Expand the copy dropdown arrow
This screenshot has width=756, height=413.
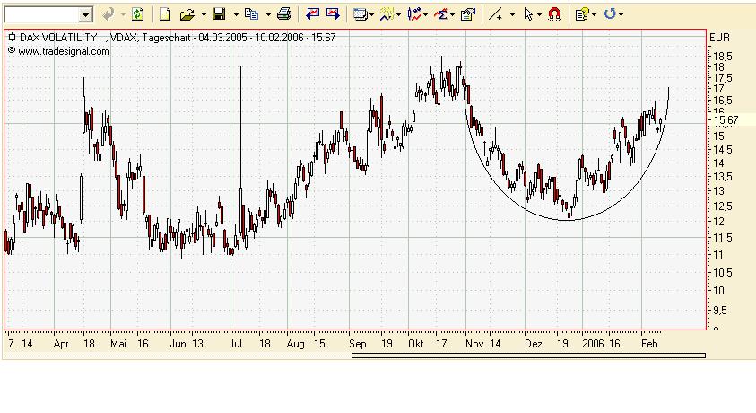(x=268, y=15)
